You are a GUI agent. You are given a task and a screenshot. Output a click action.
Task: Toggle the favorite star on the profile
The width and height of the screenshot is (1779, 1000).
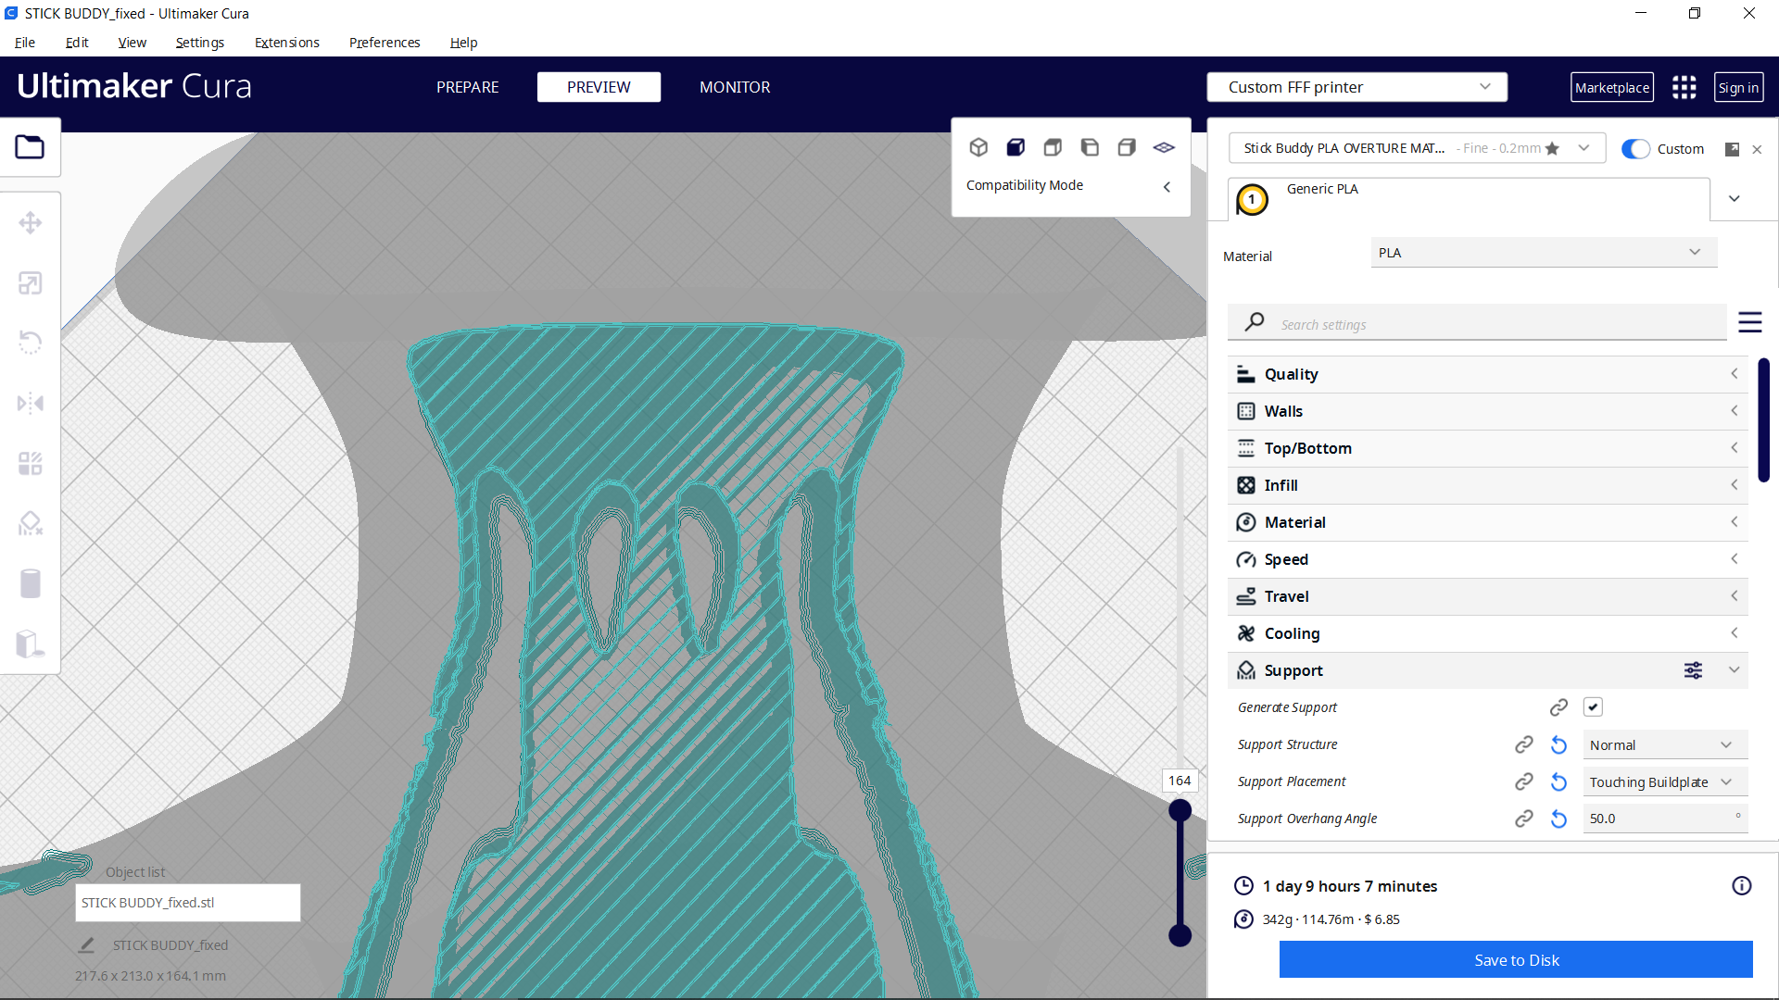pos(1552,148)
